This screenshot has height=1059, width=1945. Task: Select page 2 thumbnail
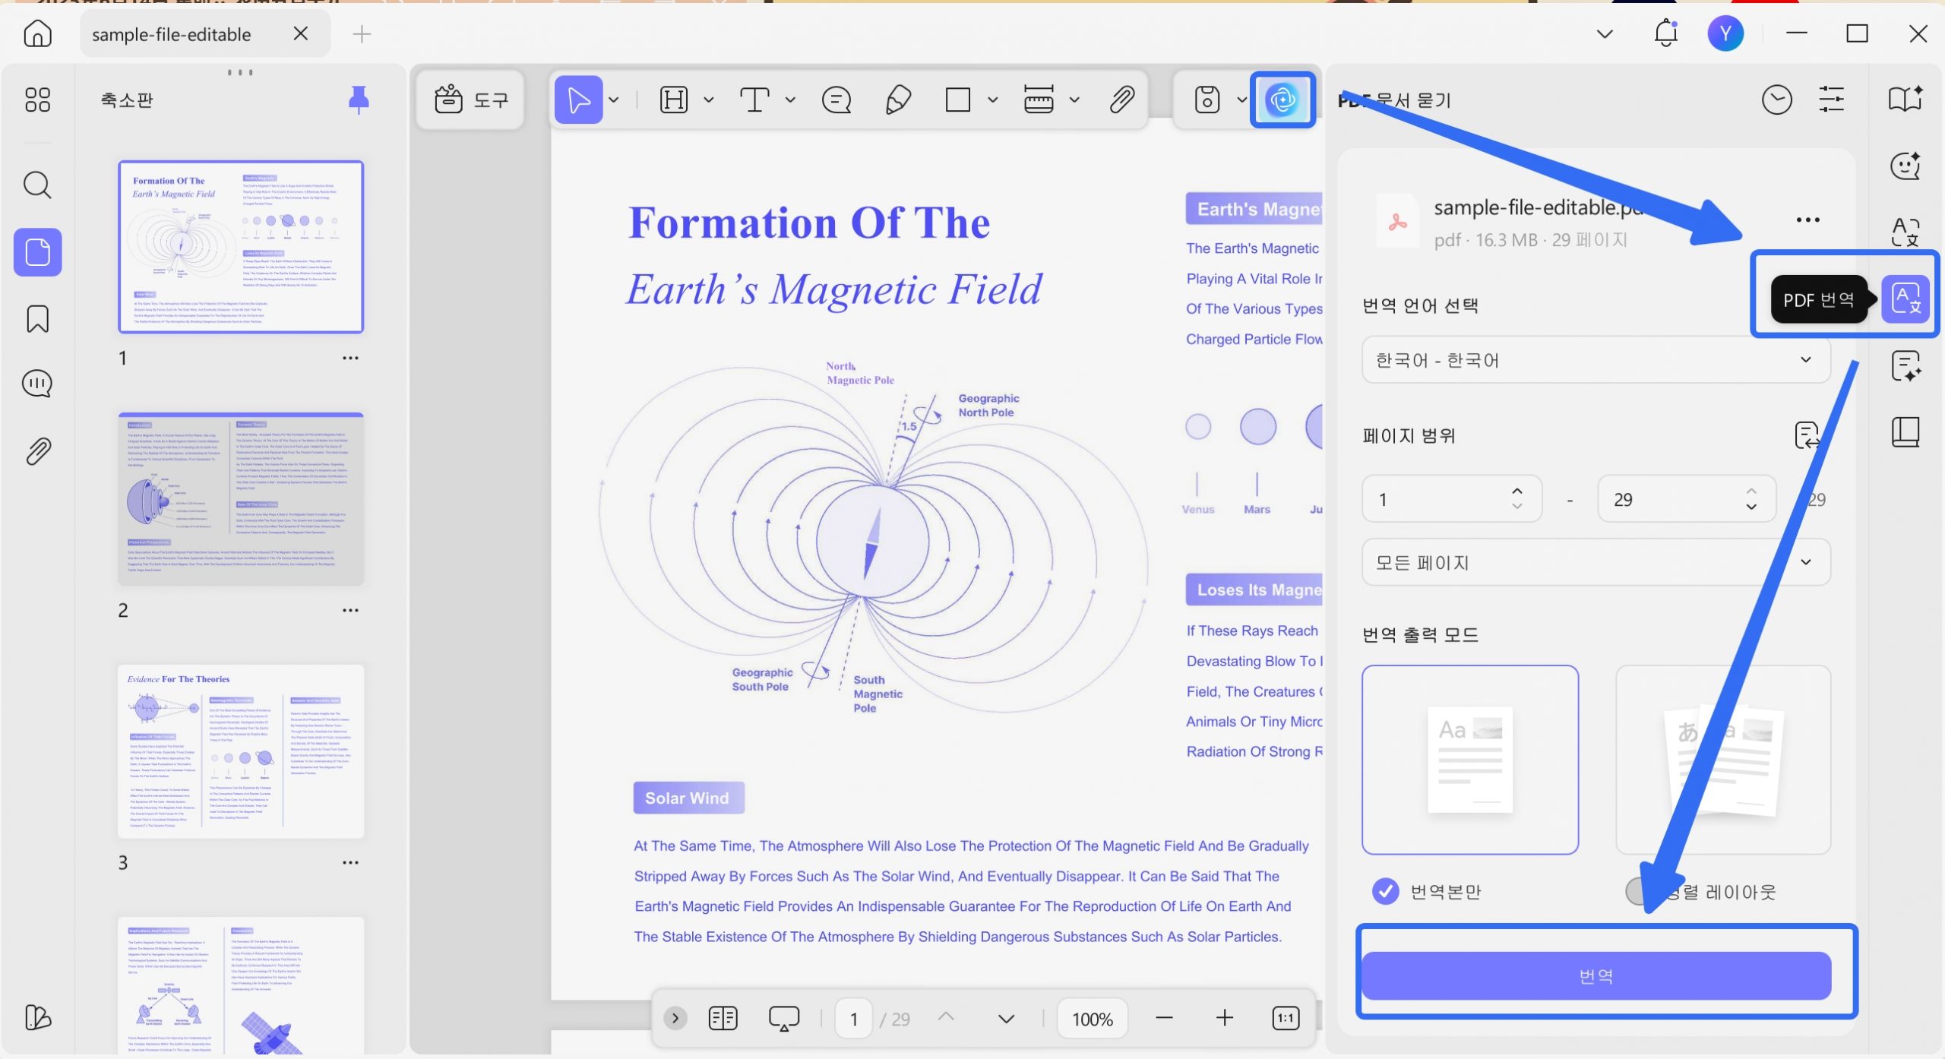[x=241, y=499]
